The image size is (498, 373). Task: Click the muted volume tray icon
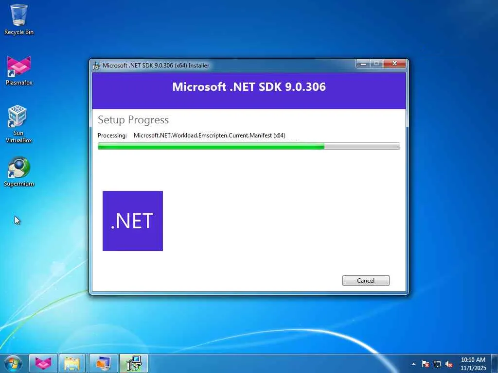449,364
